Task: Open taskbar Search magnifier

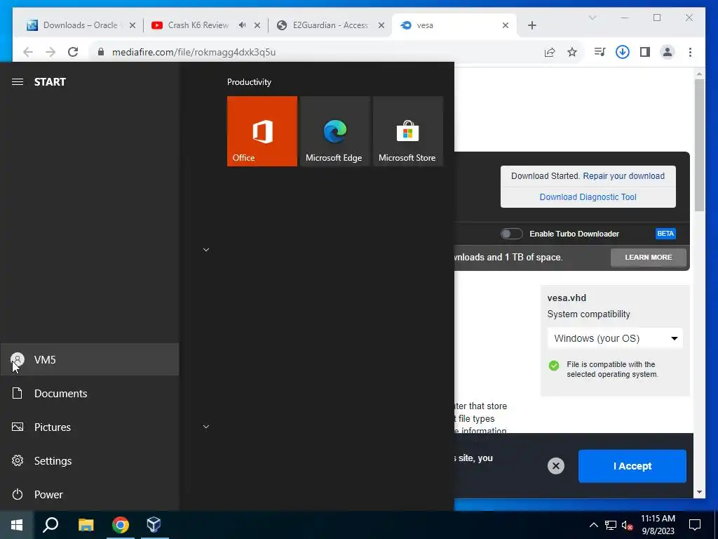Action: pyautogui.click(x=50, y=525)
